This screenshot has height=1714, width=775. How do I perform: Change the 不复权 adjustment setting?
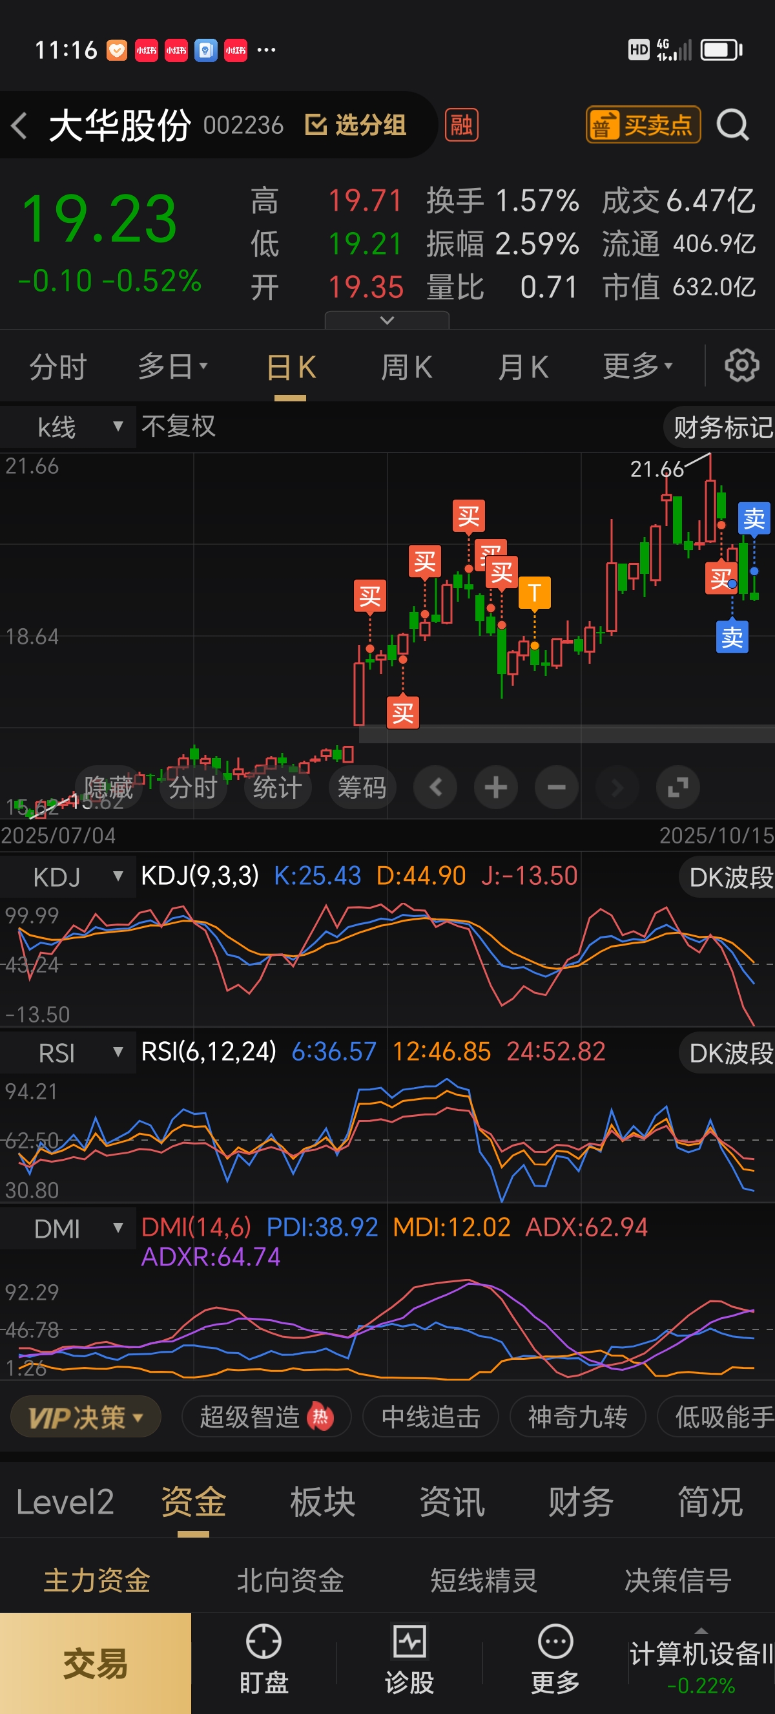[178, 427]
